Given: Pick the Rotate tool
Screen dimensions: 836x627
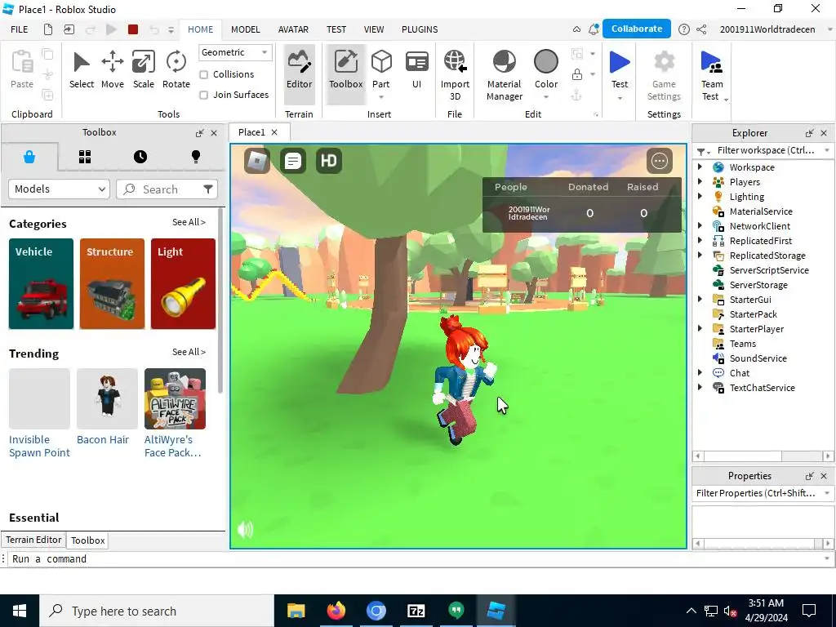Looking at the screenshot, I should pos(176,69).
